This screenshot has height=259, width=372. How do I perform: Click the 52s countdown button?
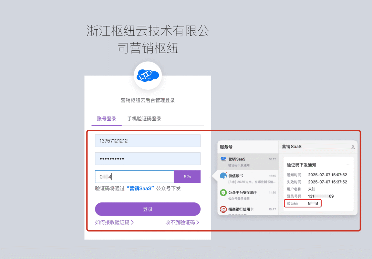tap(187, 177)
